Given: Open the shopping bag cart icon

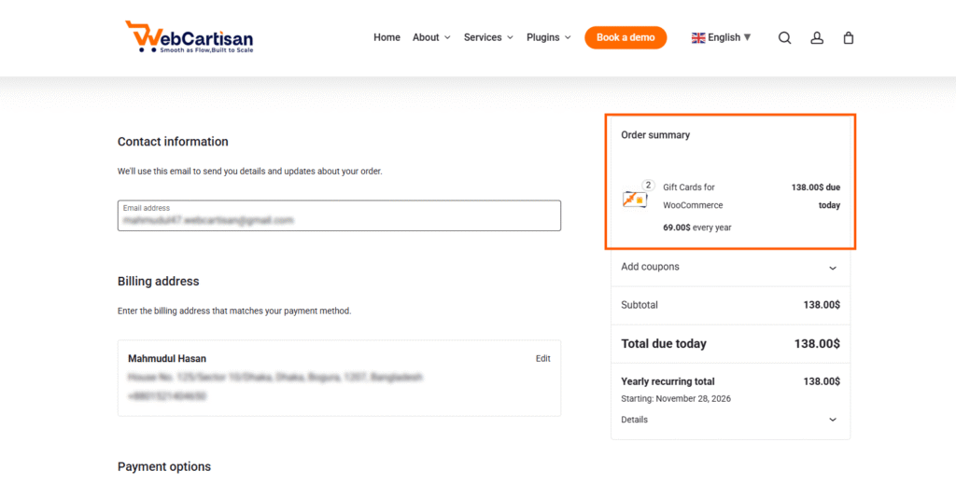Looking at the screenshot, I should pos(849,38).
